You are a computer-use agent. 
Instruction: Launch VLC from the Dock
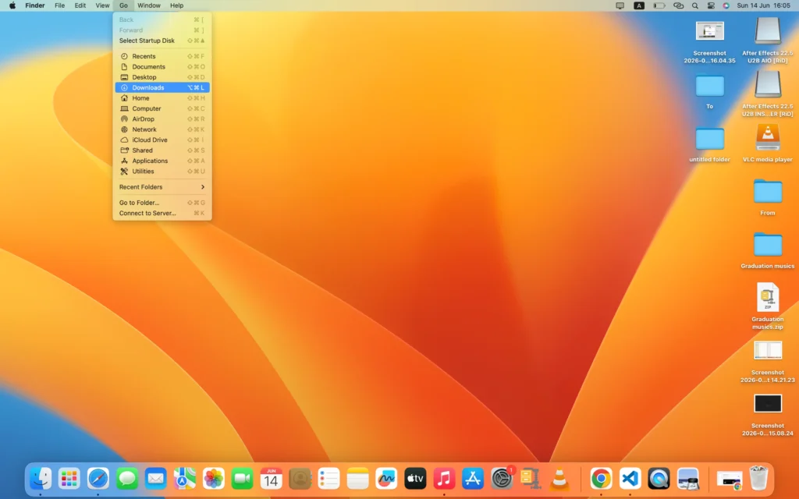click(x=559, y=479)
